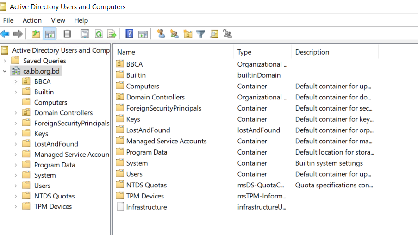Sort by the Type column header
Viewport: 418px width, 235px height.
[x=262, y=52]
